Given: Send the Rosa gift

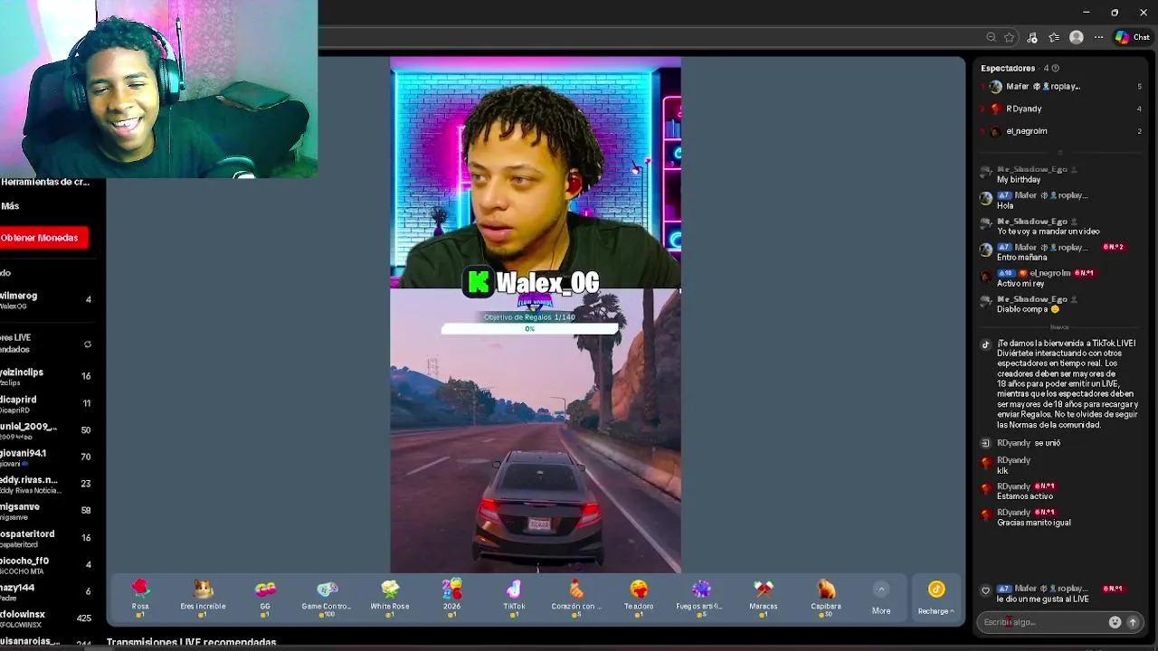Looking at the screenshot, I should point(140,598).
